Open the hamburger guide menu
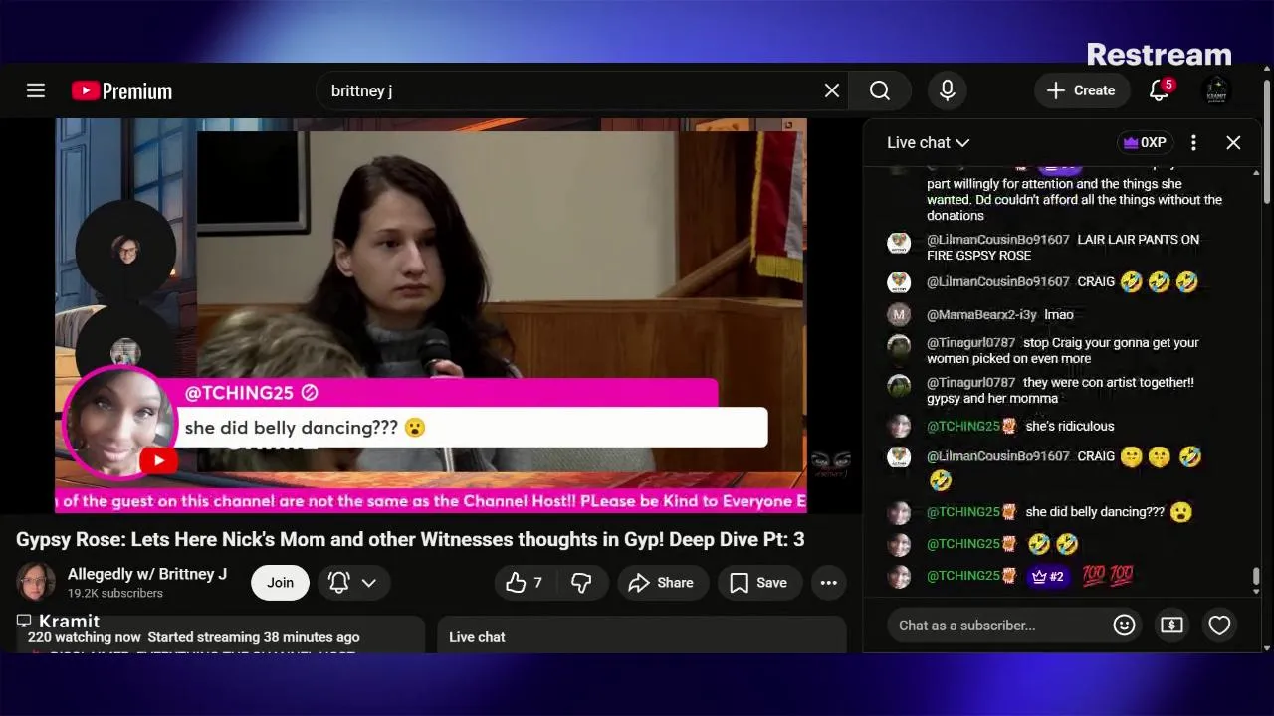This screenshot has height=716, width=1274. pyautogui.click(x=36, y=90)
